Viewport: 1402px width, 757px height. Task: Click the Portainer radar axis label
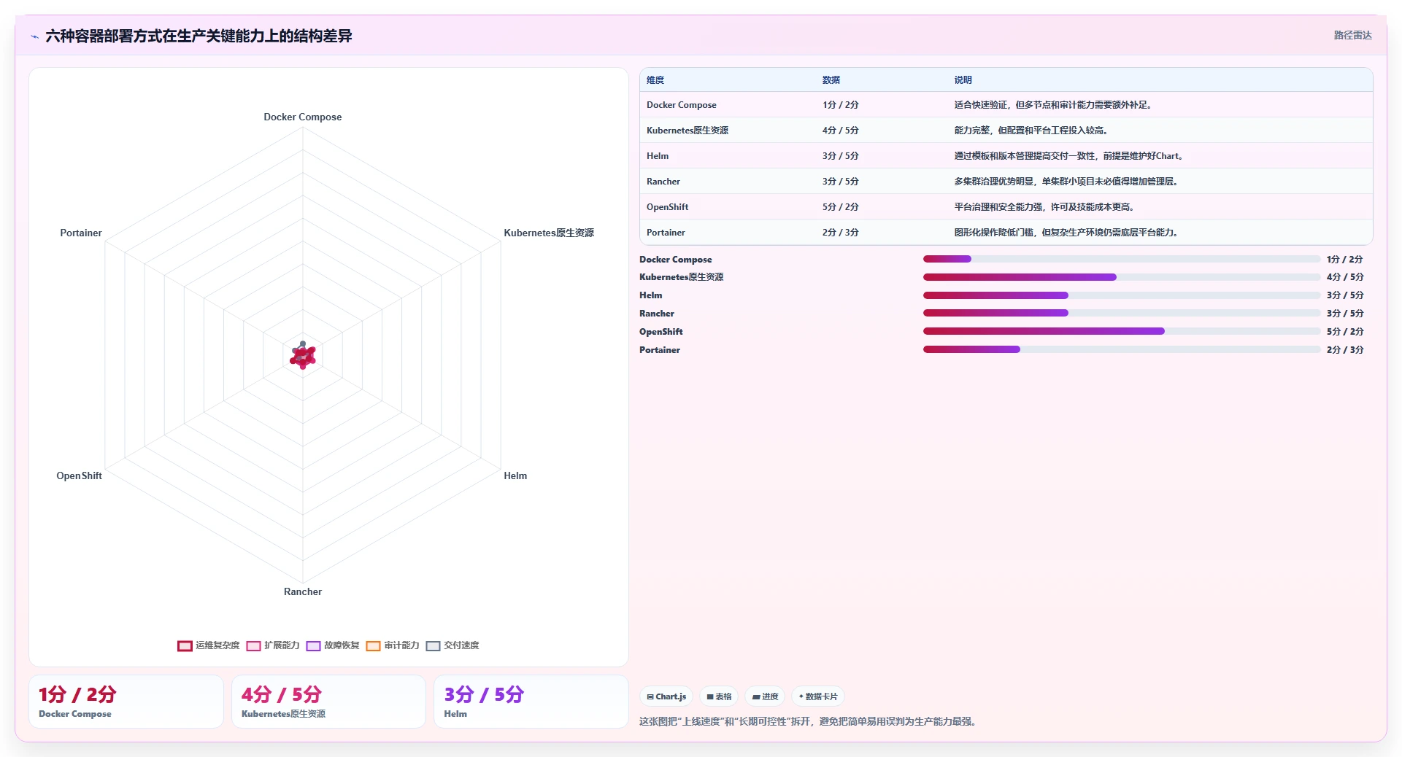[x=81, y=233]
